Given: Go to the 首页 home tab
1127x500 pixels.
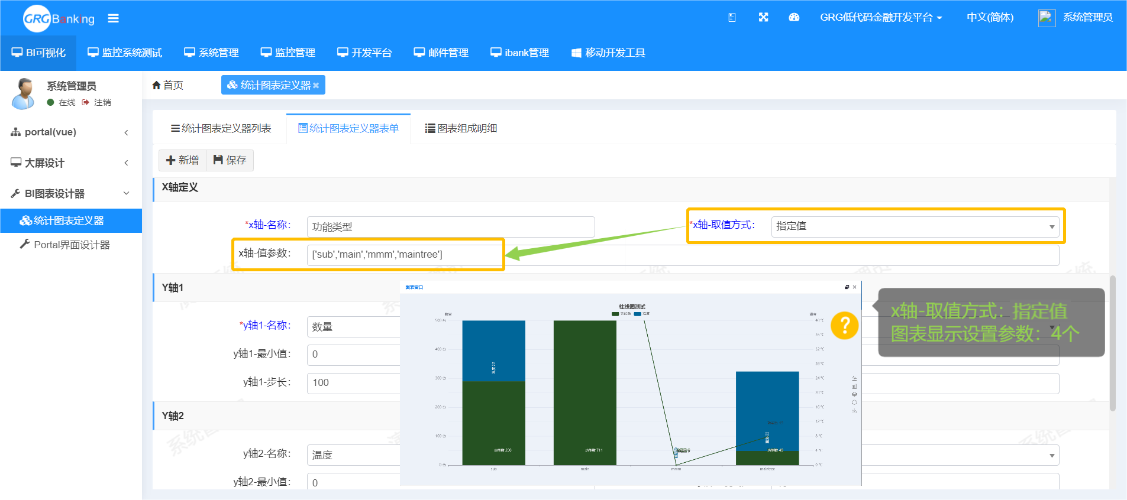Looking at the screenshot, I should pos(168,85).
